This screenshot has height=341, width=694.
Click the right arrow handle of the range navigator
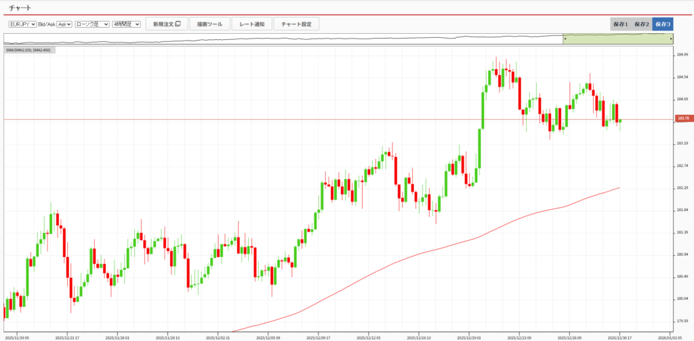coord(670,39)
